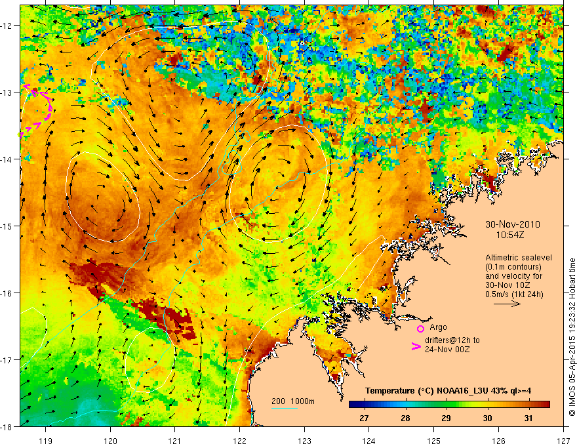
Task: Click the 123 longitude axis label
Action: click(x=304, y=441)
